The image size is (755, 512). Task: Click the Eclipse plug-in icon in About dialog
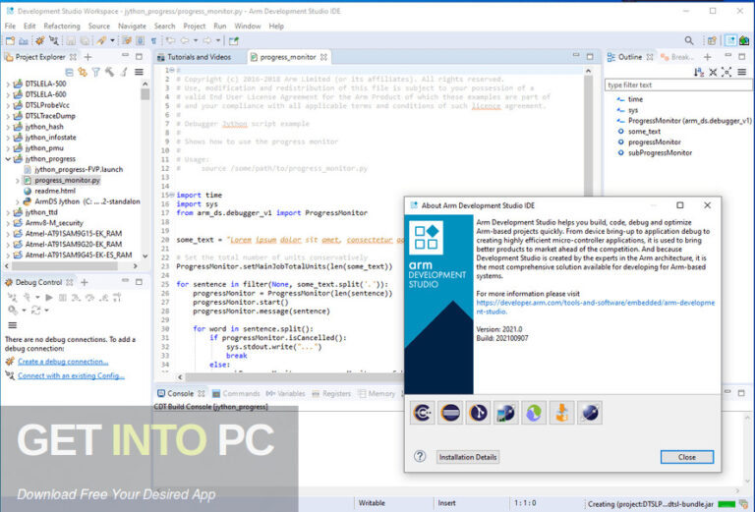pyautogui.click(x=450, y=413)
